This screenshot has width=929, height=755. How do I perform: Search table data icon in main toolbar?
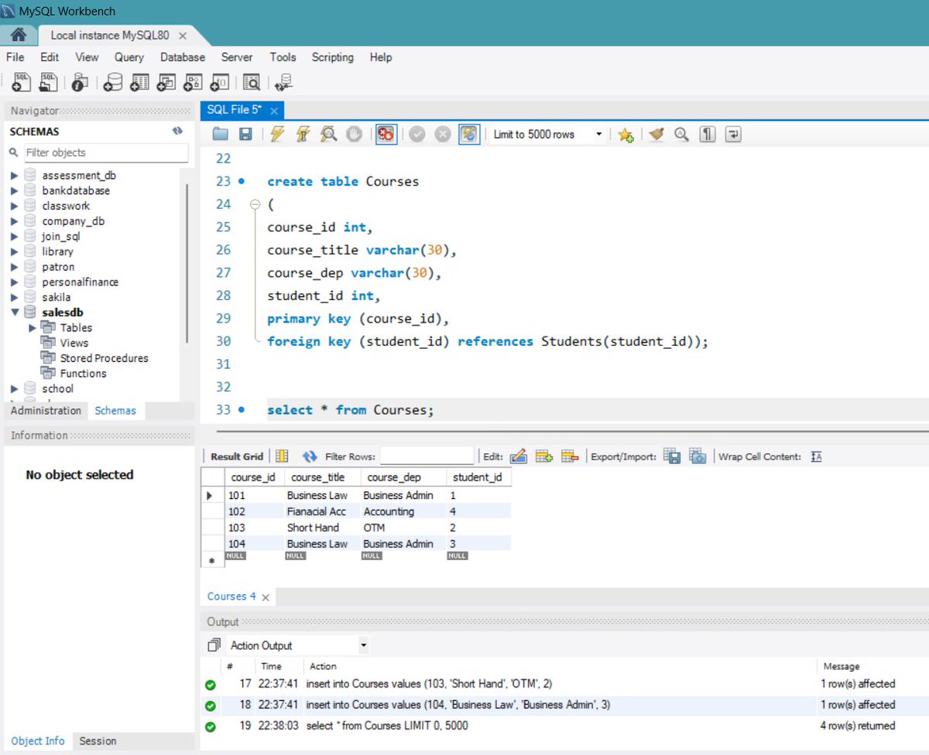(x=252, y=82)
